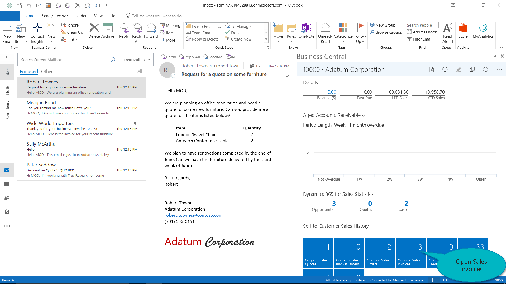Switch to the Other inbox view

tap(47, 72)
